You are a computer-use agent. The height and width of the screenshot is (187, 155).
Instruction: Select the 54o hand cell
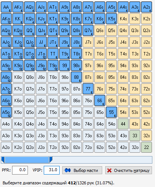click(x=111, y=124)
